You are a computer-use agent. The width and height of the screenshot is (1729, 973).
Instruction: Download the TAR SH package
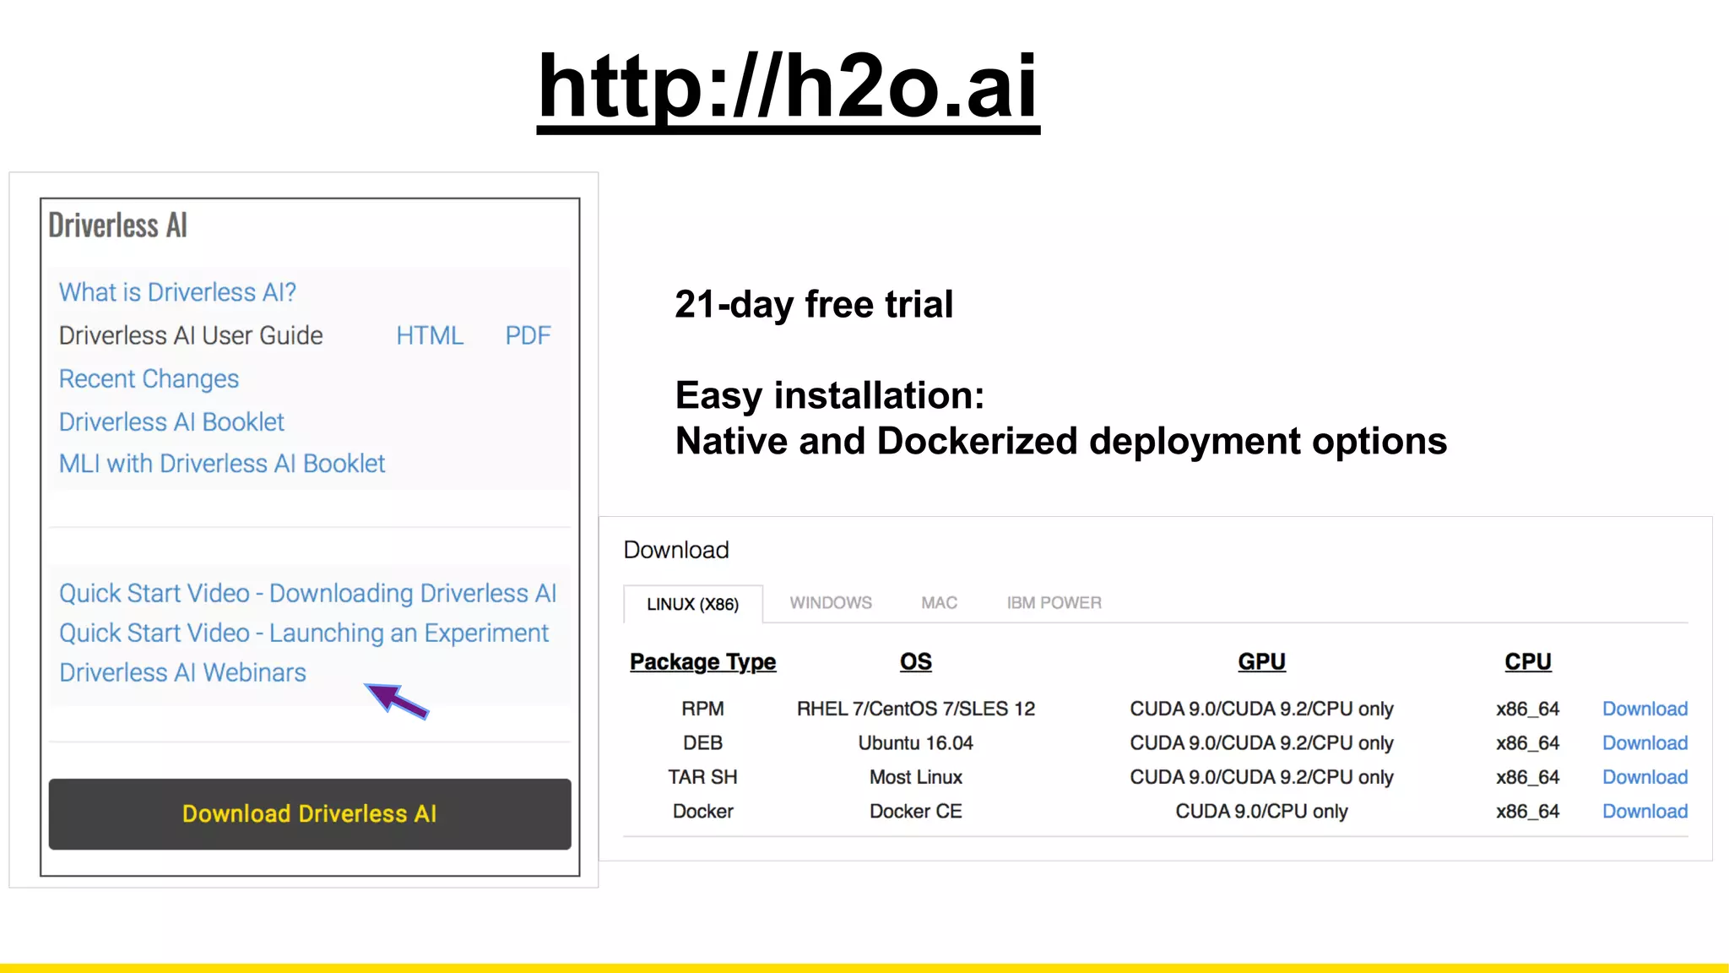pos(1645,777)
